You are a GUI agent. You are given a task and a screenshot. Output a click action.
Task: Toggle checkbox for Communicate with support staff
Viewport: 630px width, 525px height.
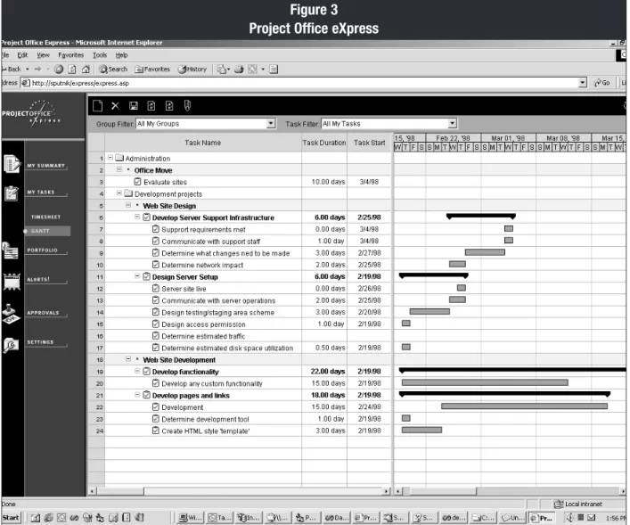[x=156, y=241]
